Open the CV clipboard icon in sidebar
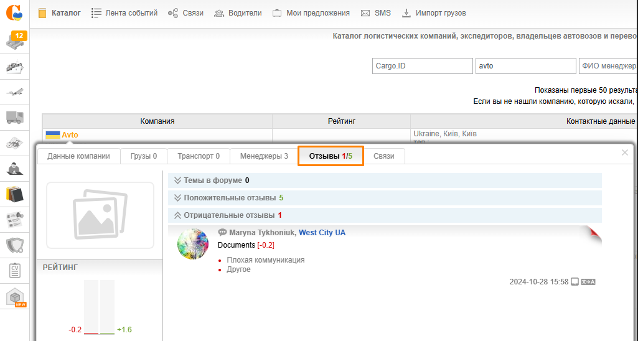The width and height of the screenshot is (638, 341). coord(14,271)
